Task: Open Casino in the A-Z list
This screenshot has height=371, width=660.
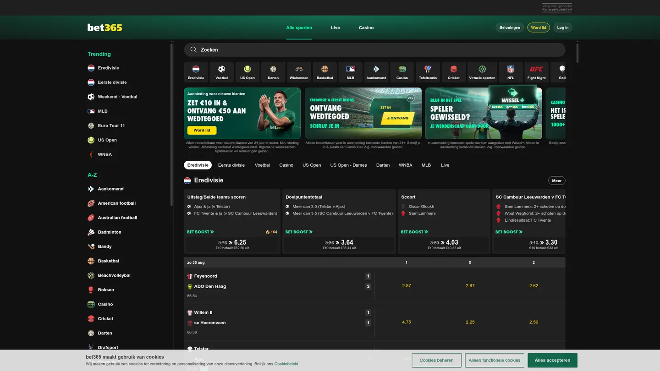Action: (x=100, y=304)
